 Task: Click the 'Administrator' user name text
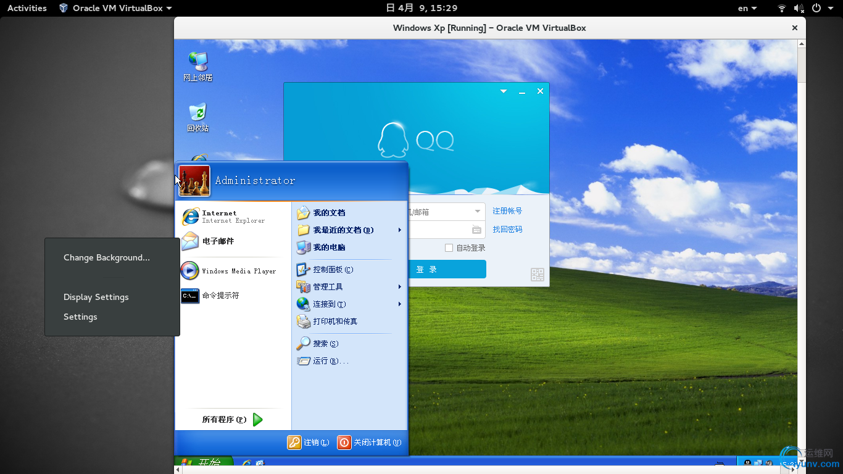click(255, 181)
